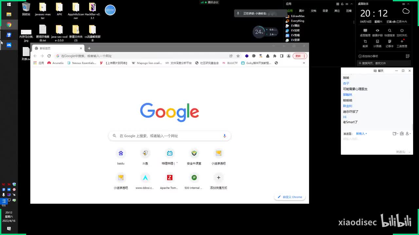This screenshot has width=419, height=235.
Task: Open 快捷搜索 in desktop assistant
Action: tap(390, 32)
